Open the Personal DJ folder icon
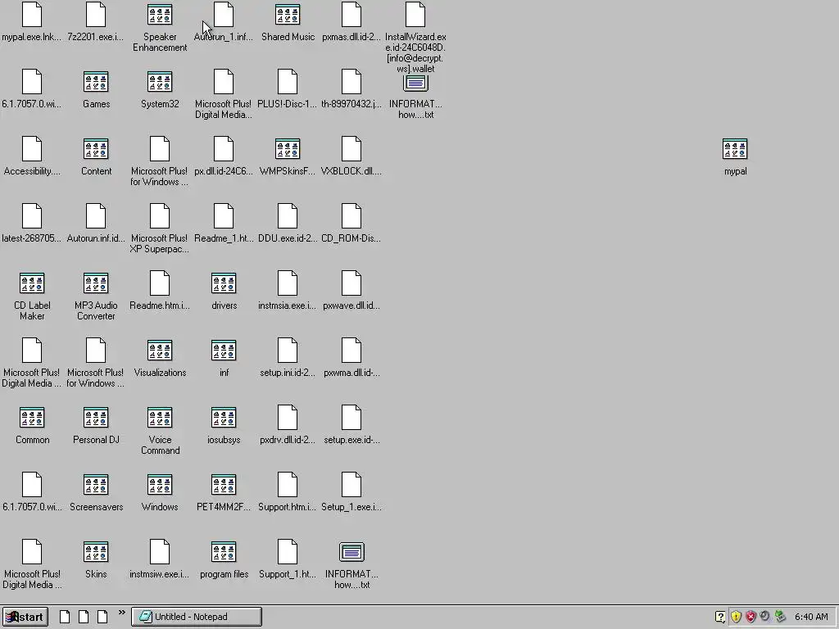The width and height of the screenshot is (839, 629). click(96, 417)
